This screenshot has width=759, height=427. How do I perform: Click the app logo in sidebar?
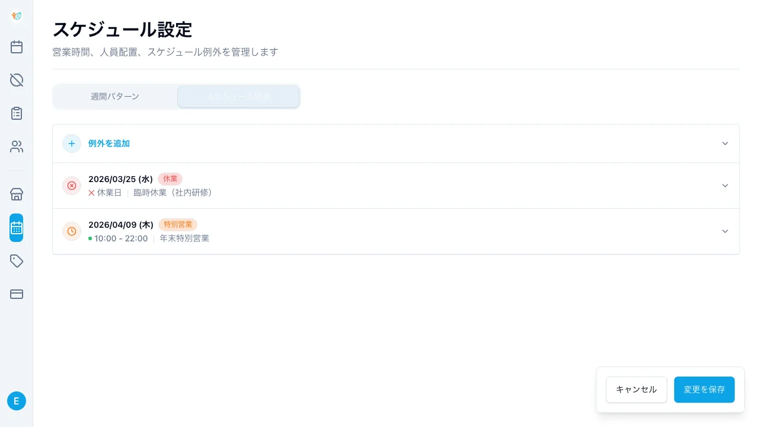pos(17,16)
